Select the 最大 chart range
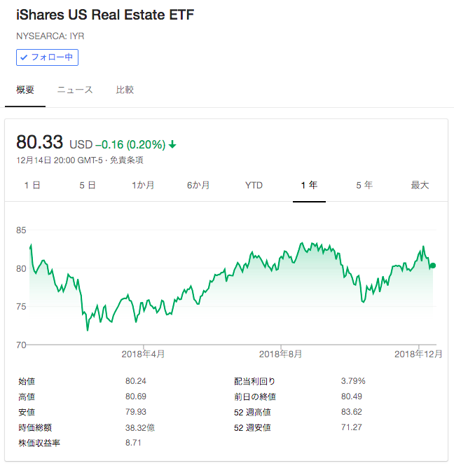The image size is (454, 468). pyautogui.click(x=420, y=186)
